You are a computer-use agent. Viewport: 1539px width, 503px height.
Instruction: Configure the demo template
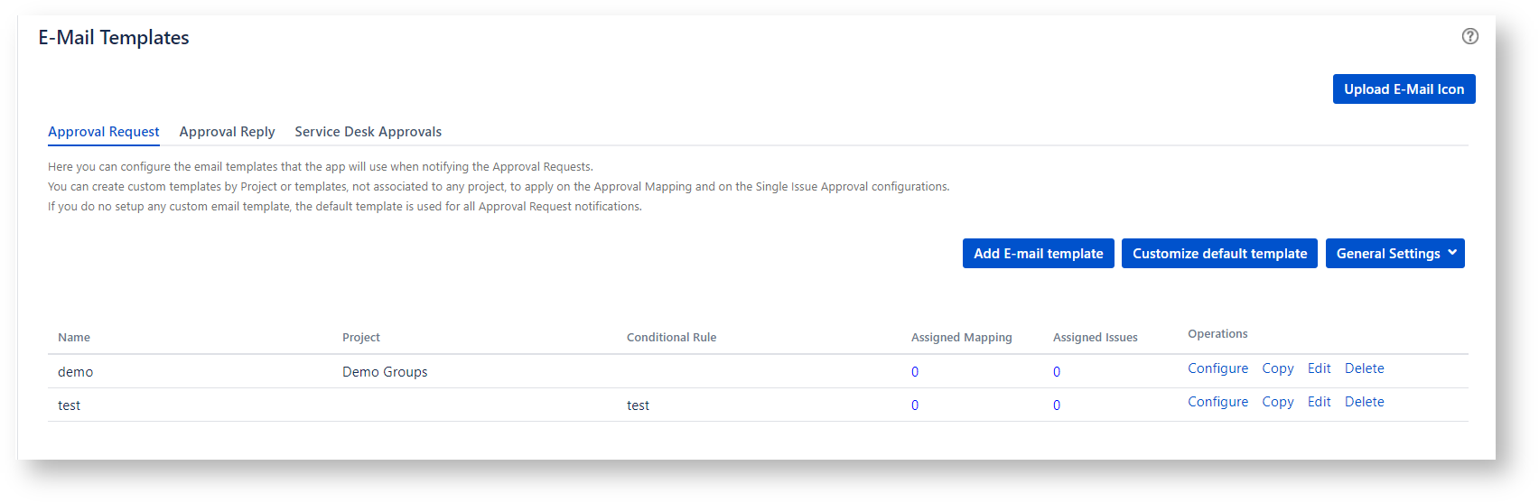point(1217,368)
